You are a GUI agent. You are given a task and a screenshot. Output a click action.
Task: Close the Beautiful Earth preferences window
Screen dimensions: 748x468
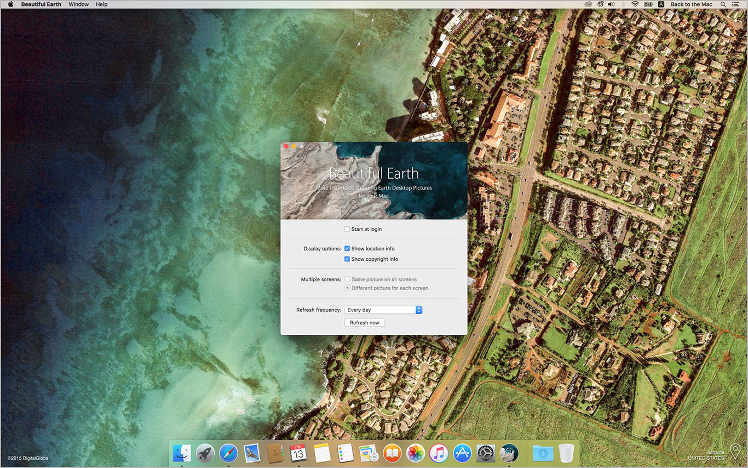[286, 146]
